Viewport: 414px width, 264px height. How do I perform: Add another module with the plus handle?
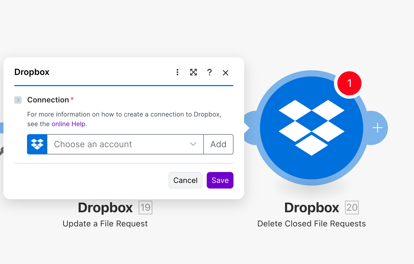pyautogui.click(x=377, y=128)
